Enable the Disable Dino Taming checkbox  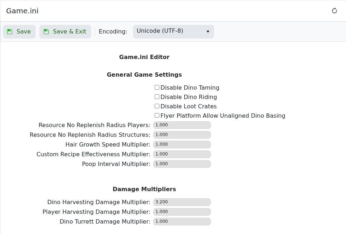click(157, 87)
